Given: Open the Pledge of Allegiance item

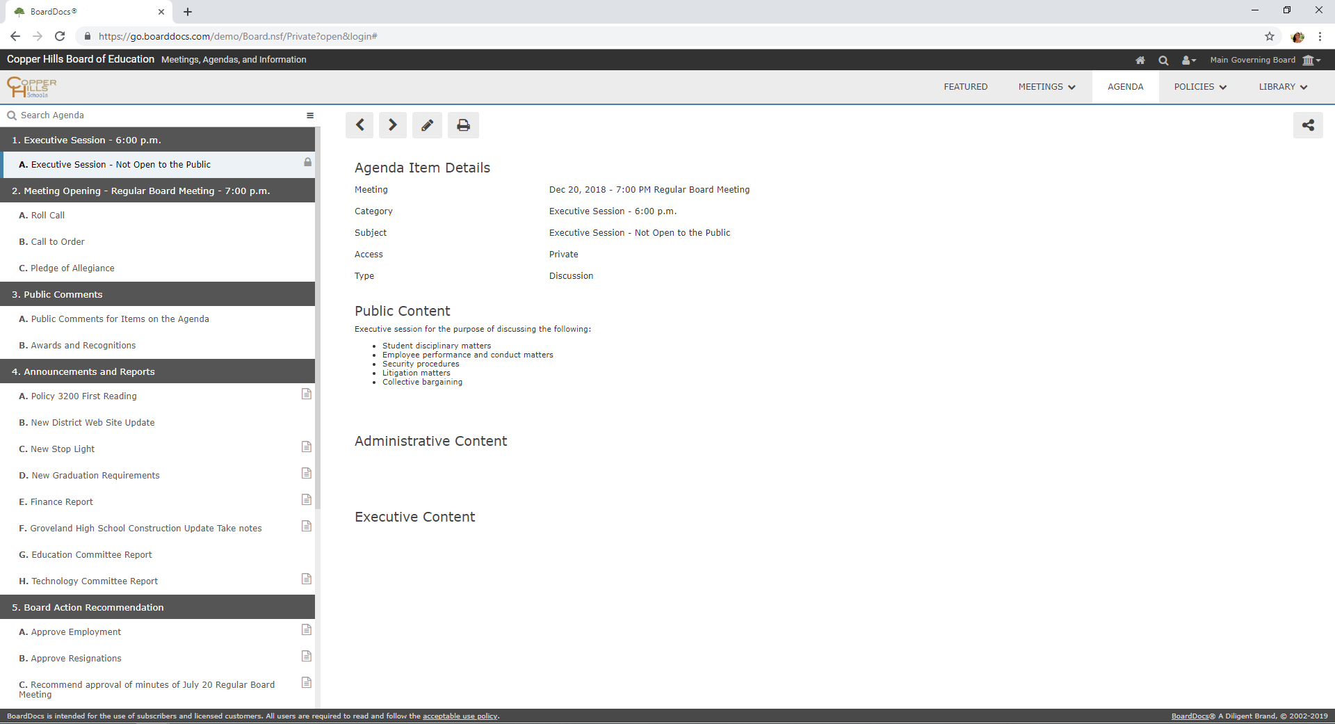Looking at the screenshot, I should point(157,268).
